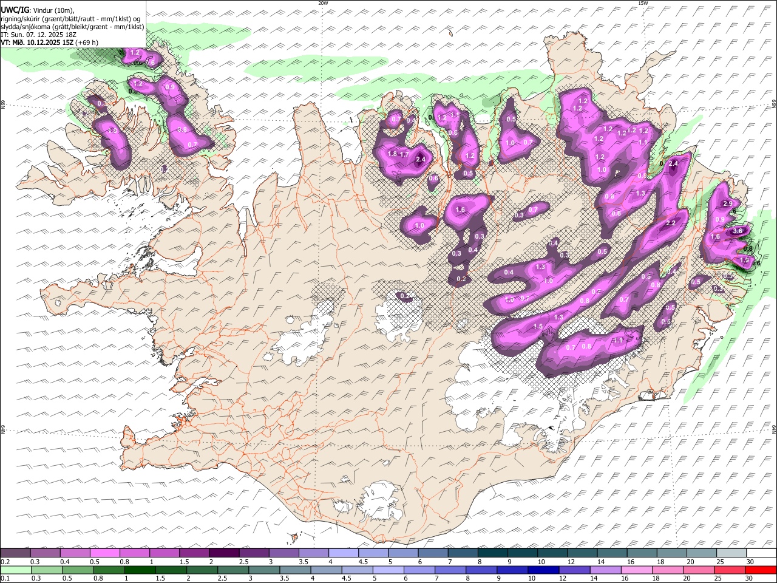Pick the upper legend swatch labeled 14
777x583 pixels.
click(612, 553)
